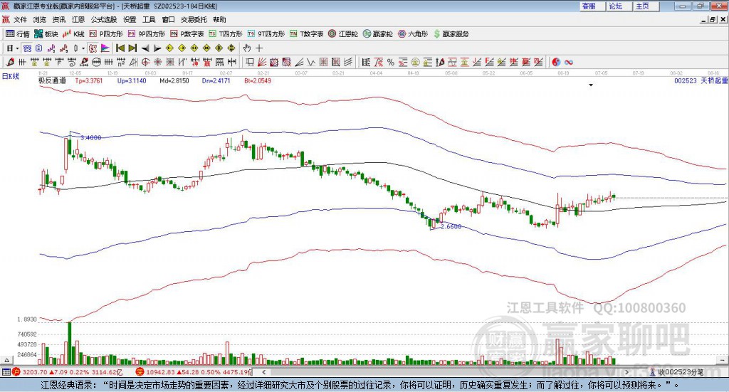The width and height of the screenshot is (729, 392).
Task: Jump to first bar with green skip-back icon
Action: [120, 48]
